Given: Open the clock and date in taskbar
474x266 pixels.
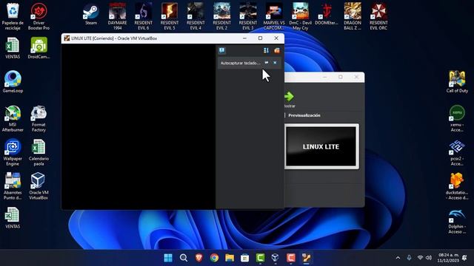Looking at the screenshot, I should 448,258.
